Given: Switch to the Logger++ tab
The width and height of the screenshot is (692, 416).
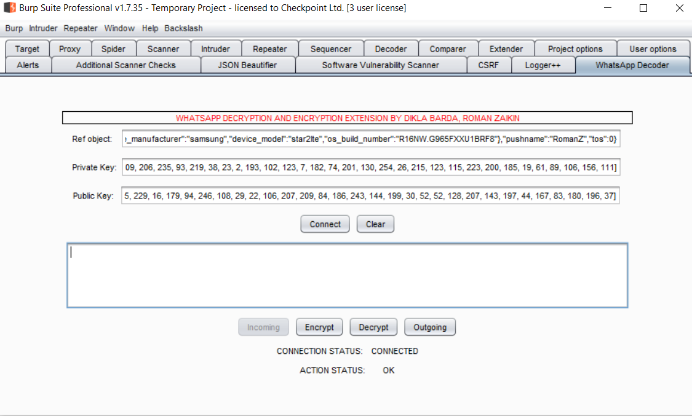Looking at the screenshot, I should click(x=543, y=65).
